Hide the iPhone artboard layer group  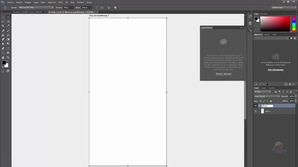256,106
